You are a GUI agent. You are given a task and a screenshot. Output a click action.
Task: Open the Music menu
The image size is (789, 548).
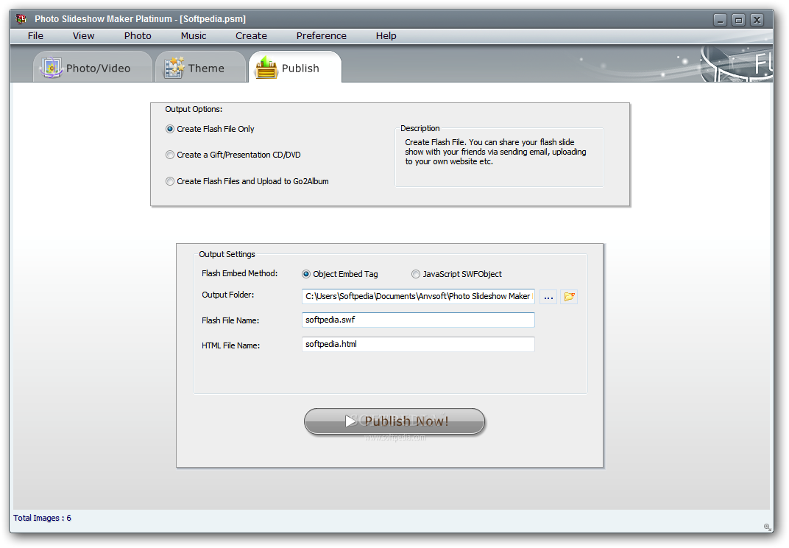tap(194, 36)
